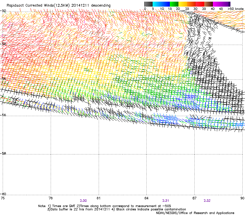The width and height of the screenshot is (245, 215).
Task: Click the yellow 20-25 knots legend swatch
Action: (x=183, y=4)
